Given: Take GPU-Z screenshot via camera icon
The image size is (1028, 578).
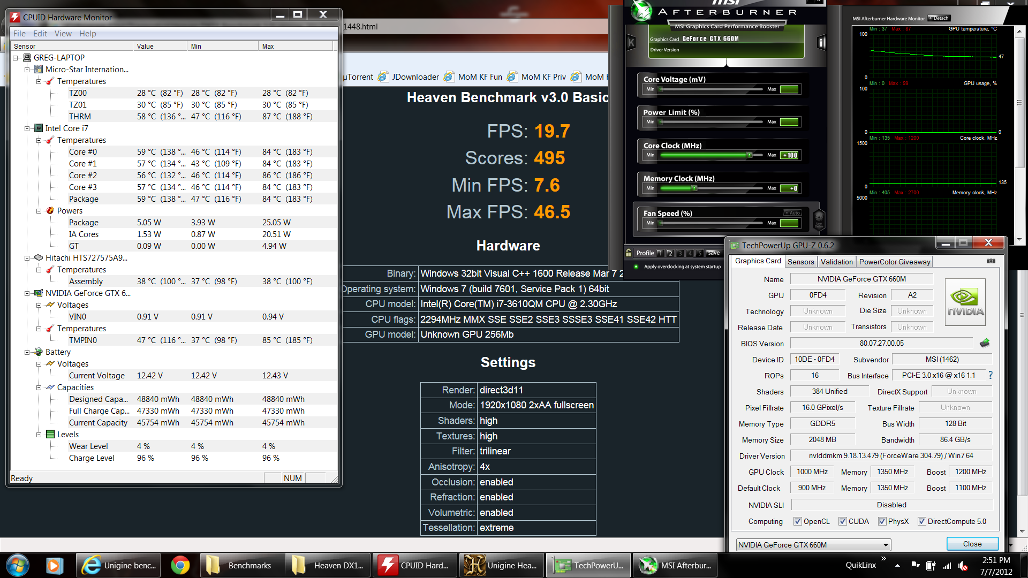Looking at the screenshot, I should [x=991, y=261].
